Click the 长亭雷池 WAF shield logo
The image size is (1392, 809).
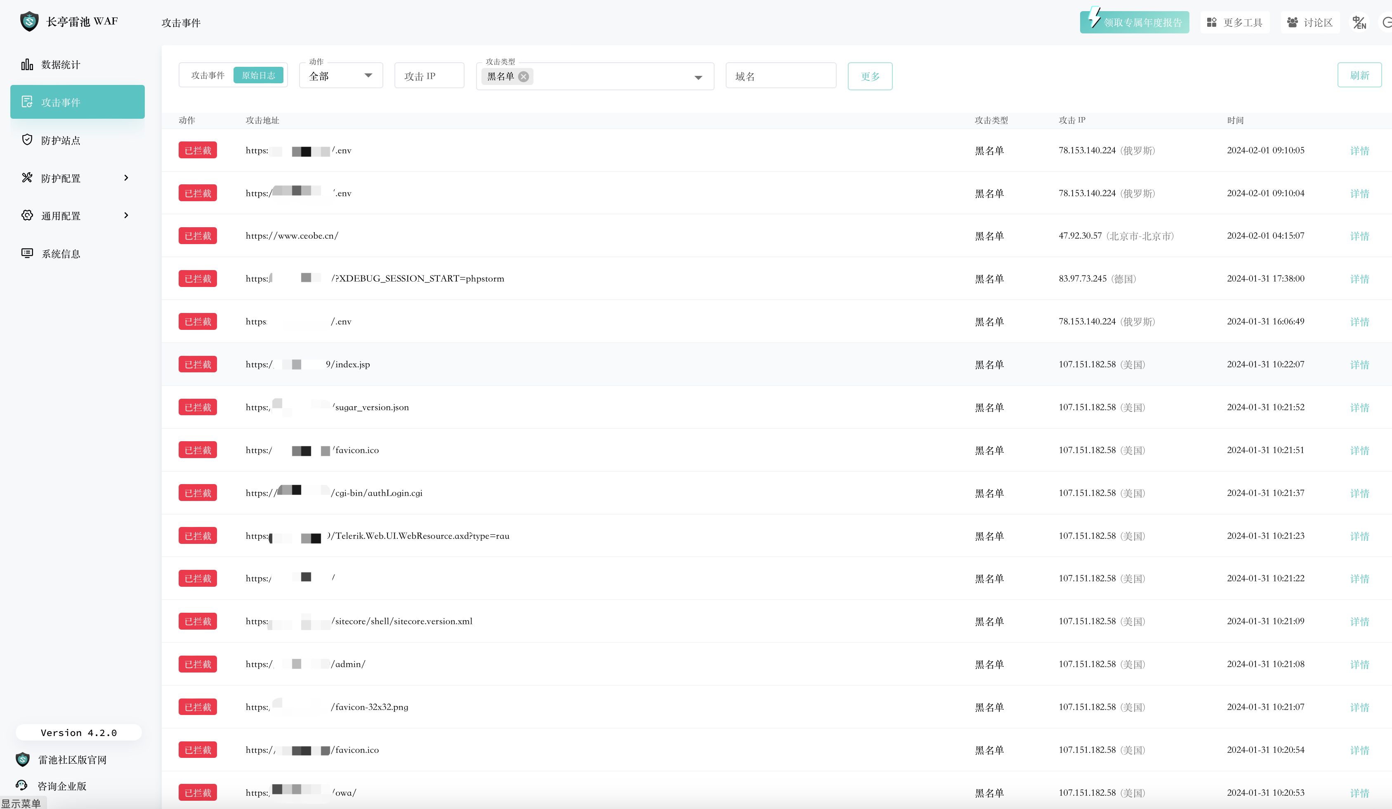pos(29,21)
